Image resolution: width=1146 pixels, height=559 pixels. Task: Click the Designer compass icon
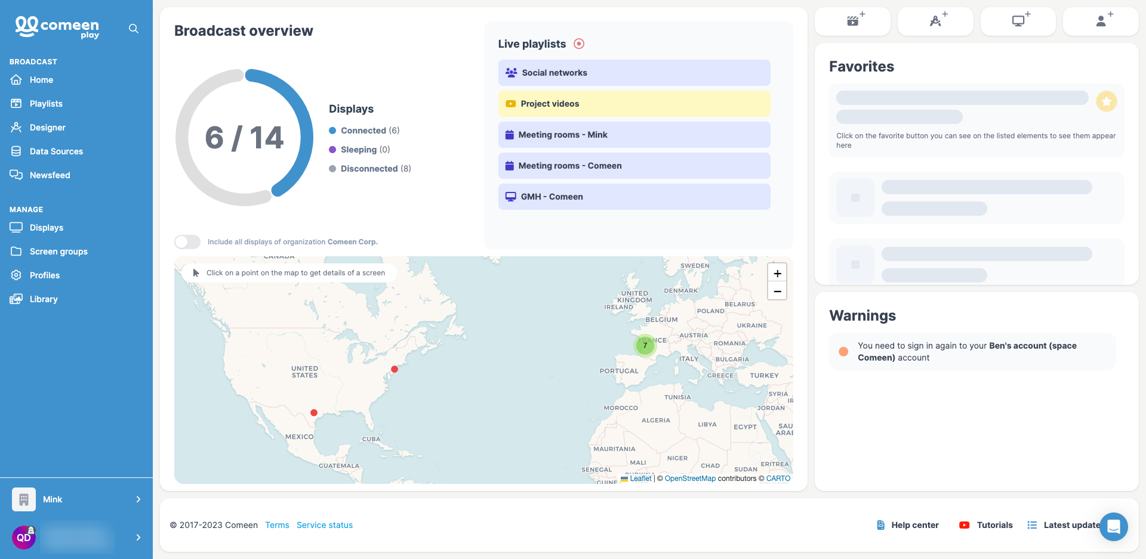(16, 128)
